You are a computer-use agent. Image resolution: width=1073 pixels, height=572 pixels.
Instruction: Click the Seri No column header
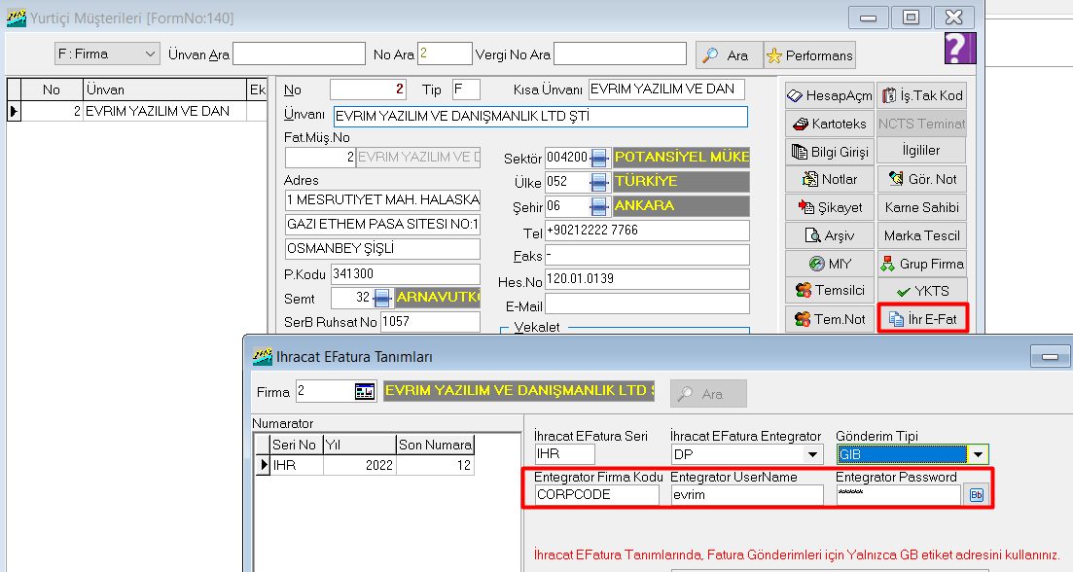[297, 445]
